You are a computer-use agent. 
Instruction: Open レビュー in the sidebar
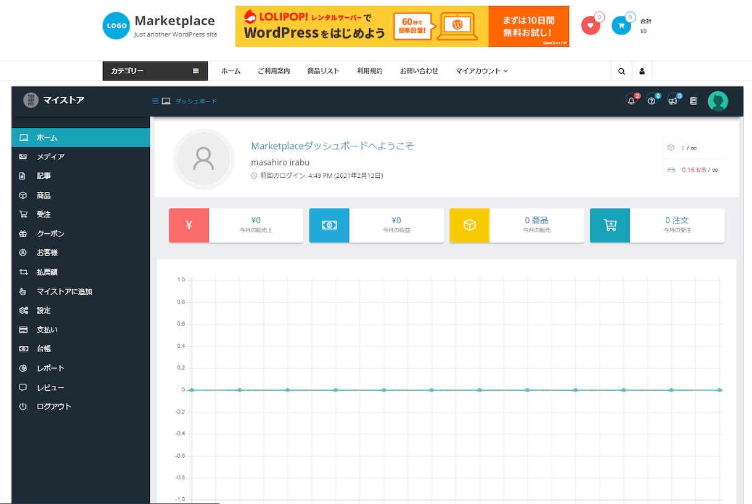[81, 388]
